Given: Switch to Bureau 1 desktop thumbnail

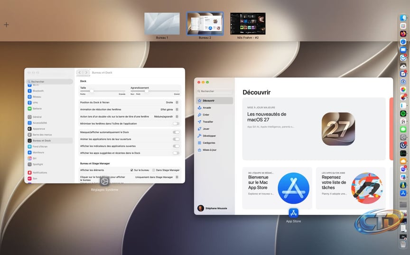Looking at the screenshot, I should (162, 24).
